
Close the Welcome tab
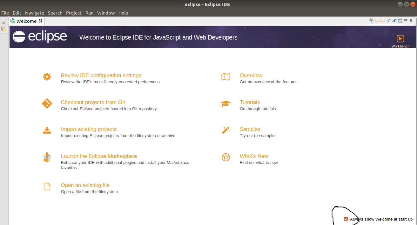(x=40, y=21)
